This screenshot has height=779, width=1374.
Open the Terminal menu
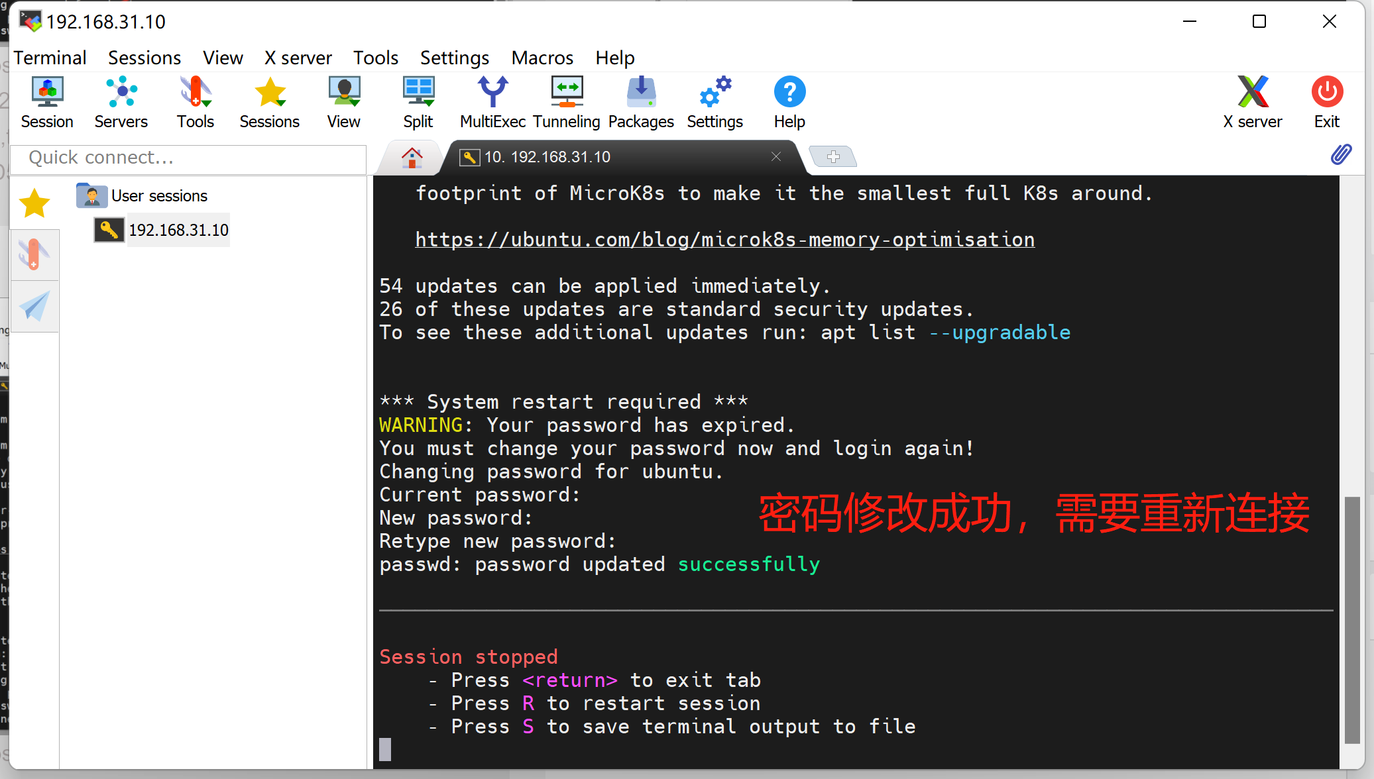coord(50,58)
